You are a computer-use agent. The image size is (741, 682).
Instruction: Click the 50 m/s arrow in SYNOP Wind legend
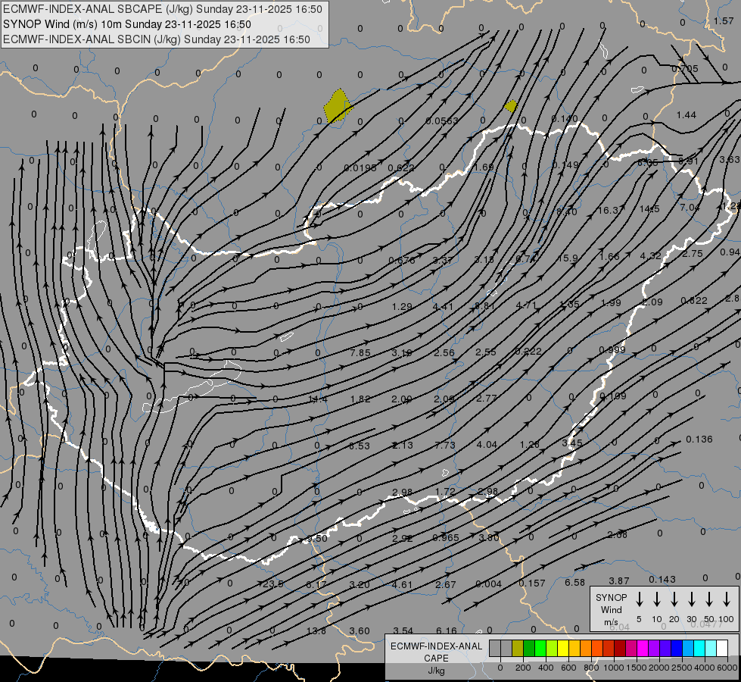[709, 599]
